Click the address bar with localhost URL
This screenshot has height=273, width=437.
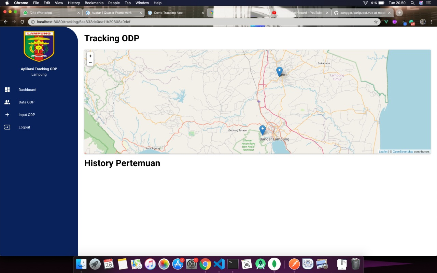click(x=204, y=22)
